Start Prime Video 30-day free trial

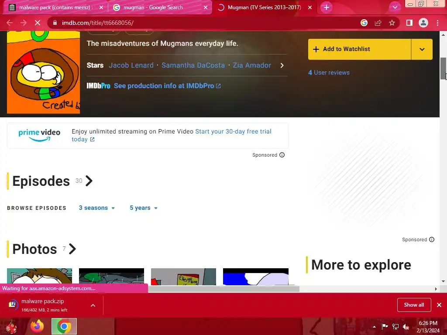[171, 135]
